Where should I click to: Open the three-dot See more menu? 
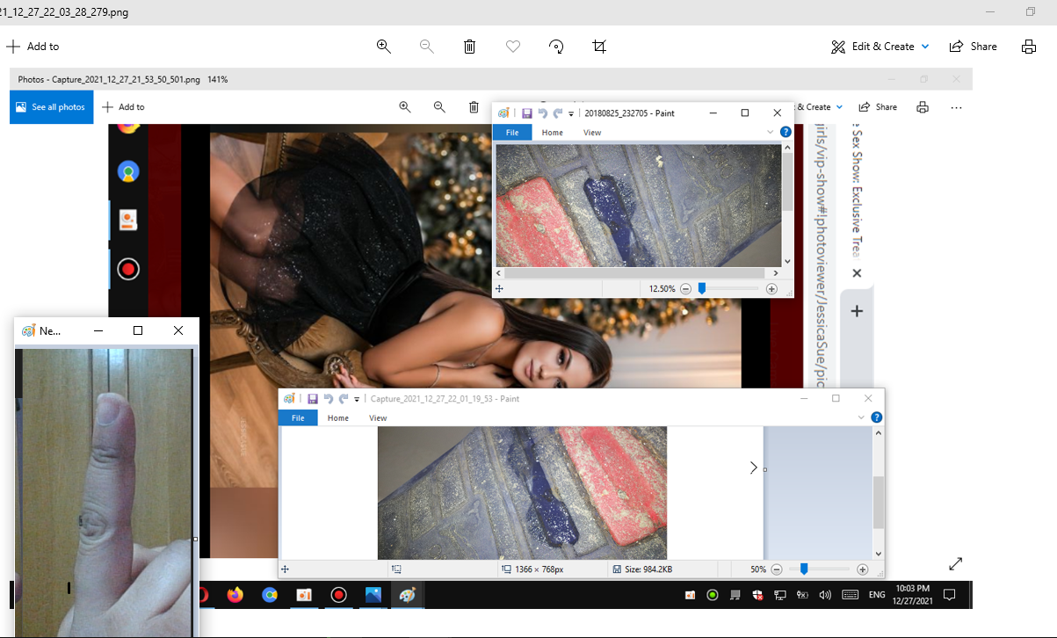point(956,107)
